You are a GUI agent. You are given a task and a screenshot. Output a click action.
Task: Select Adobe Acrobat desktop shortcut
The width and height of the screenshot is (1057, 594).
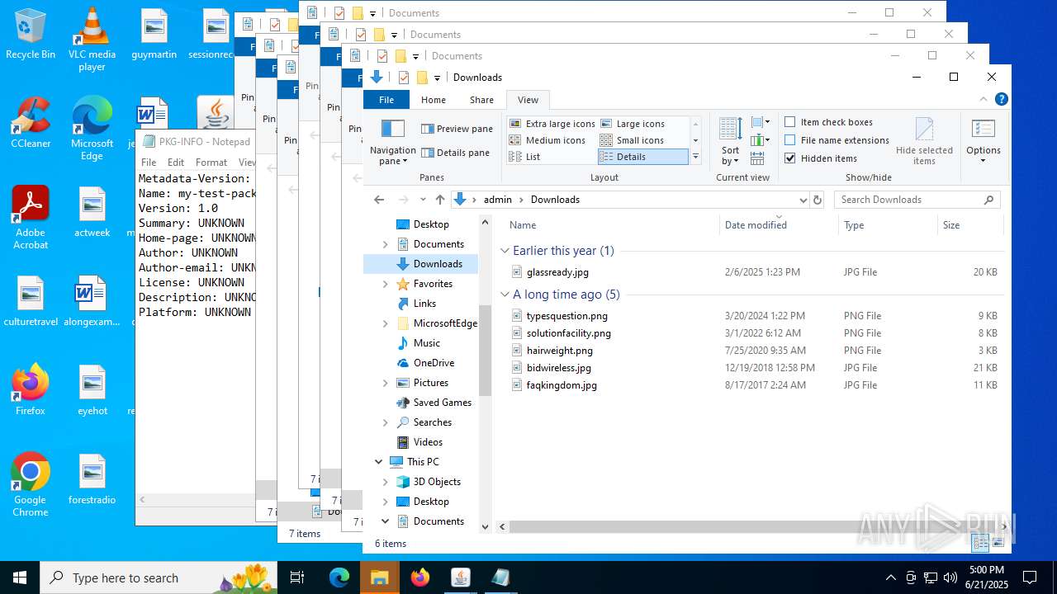[31, 217]
